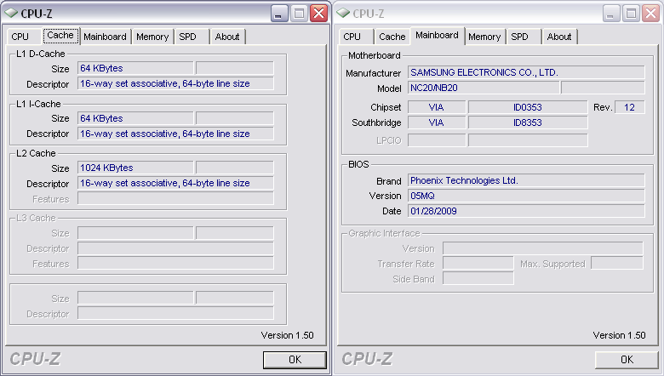
Task: Minimize the left CPU-Z window
Action: pos(278,14)
